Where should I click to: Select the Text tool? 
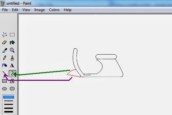[x=12, y=65]
